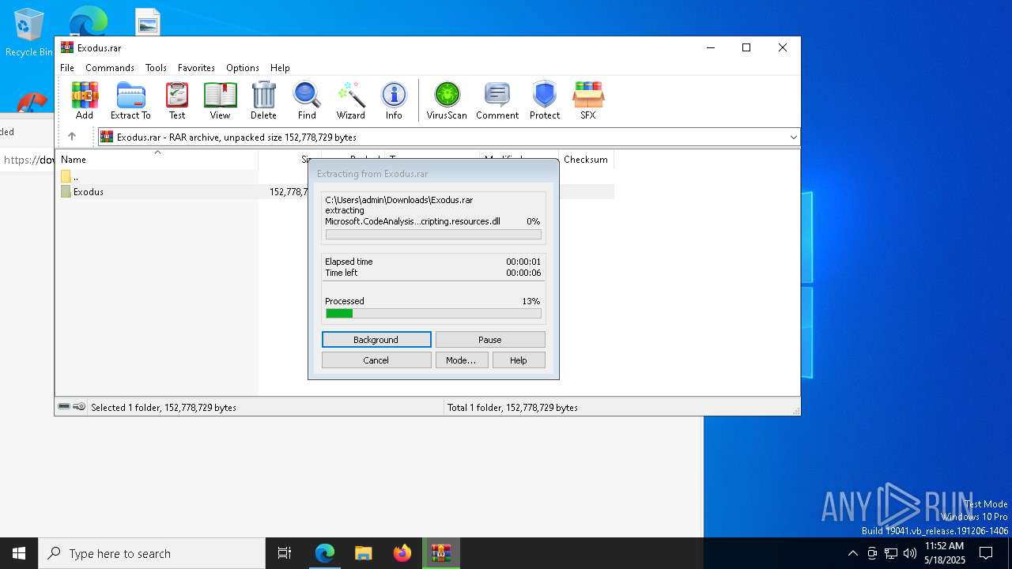Start VirusScan on the archive
Viewport: 1012px width, 569px height.
(447, 100)
